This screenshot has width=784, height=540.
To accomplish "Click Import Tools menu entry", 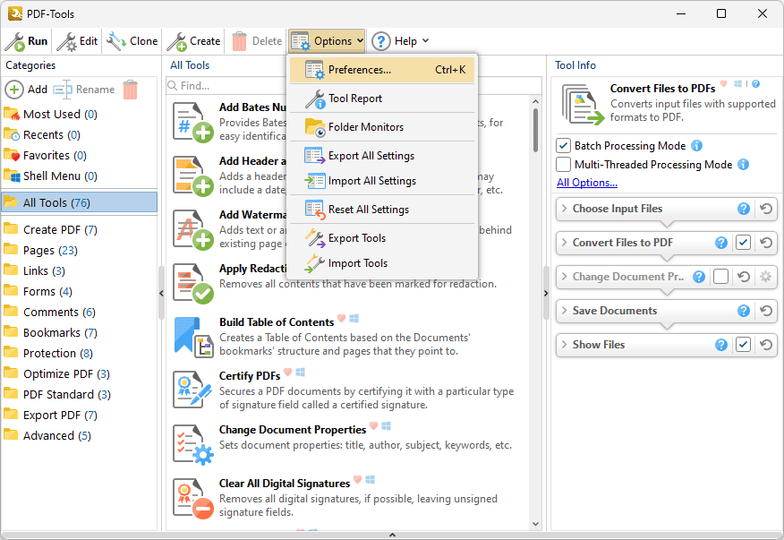I will [382, 263].
